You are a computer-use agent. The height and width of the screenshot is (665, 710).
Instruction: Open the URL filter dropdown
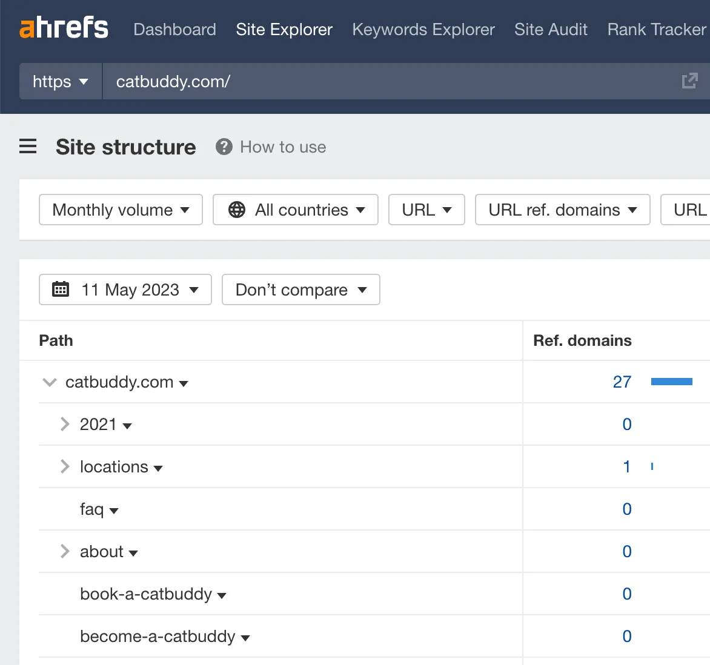(x=426, y=210)
